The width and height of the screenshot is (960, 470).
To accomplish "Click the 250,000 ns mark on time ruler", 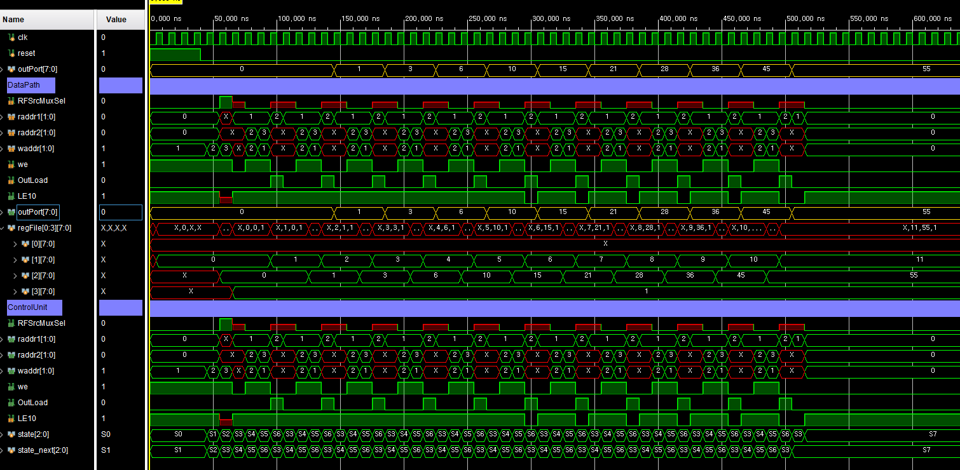I will (x=487, y=19).
